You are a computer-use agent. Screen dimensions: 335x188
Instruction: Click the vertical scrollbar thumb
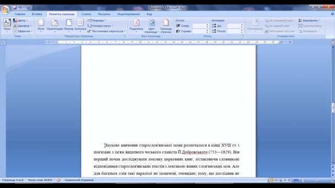333,108
